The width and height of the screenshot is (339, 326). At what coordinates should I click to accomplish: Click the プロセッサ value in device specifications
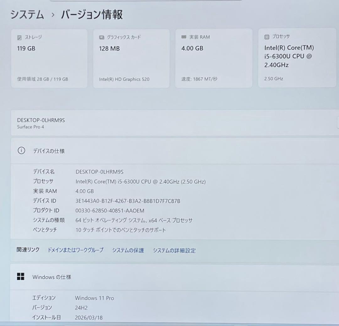coord(141,182)
